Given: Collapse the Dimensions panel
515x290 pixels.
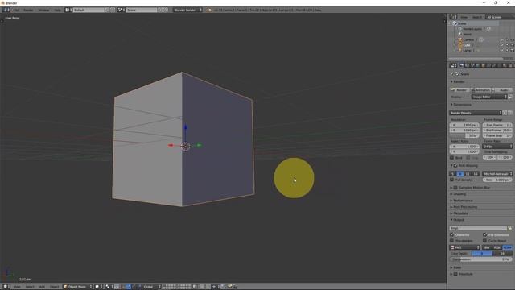Looking at the screenshot, I should tap(461, 105).
